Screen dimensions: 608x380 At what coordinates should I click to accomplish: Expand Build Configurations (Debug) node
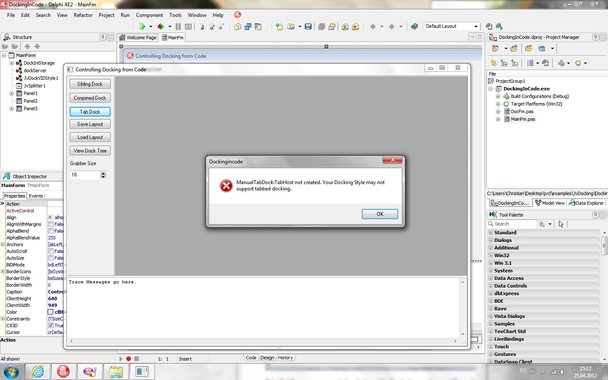pyautogui.click(x=498, y=96)
